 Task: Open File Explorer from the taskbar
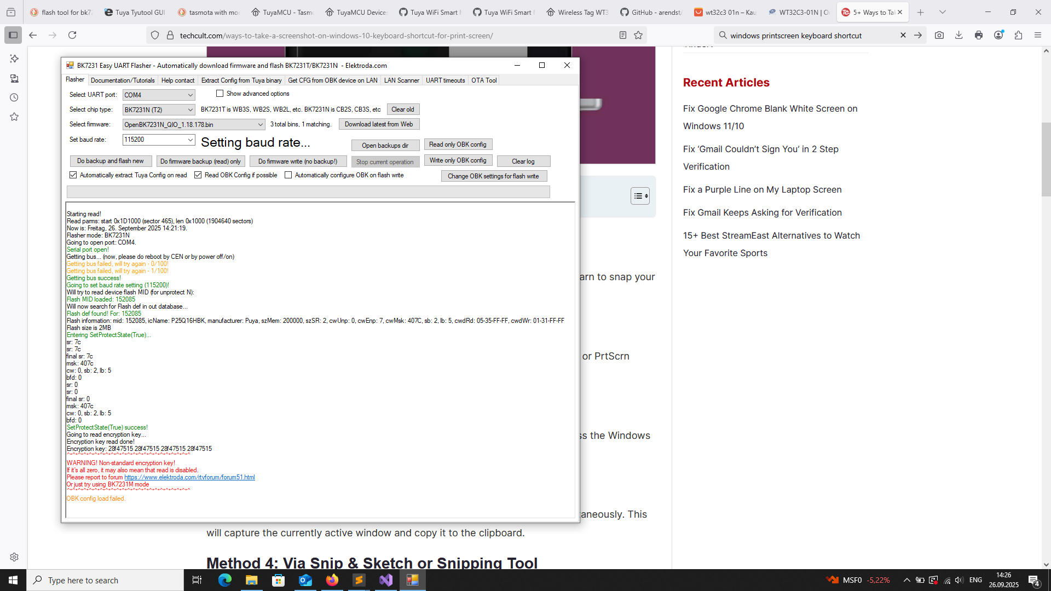(x=252, y=580)
